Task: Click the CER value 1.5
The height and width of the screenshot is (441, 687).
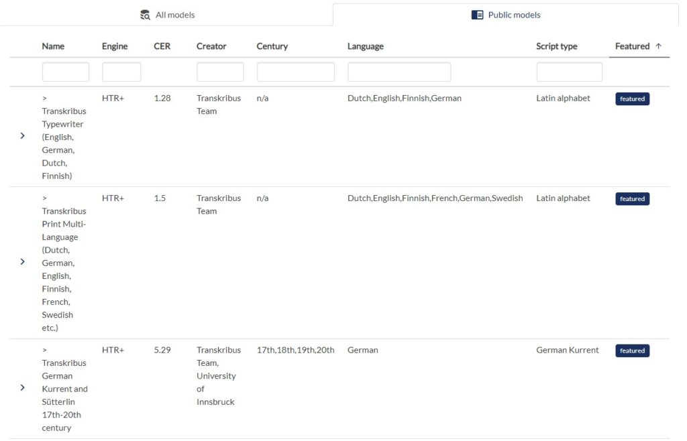Action: pos(160,198)
